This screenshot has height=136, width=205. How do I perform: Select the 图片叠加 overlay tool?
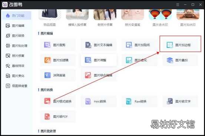pos(180,60)
